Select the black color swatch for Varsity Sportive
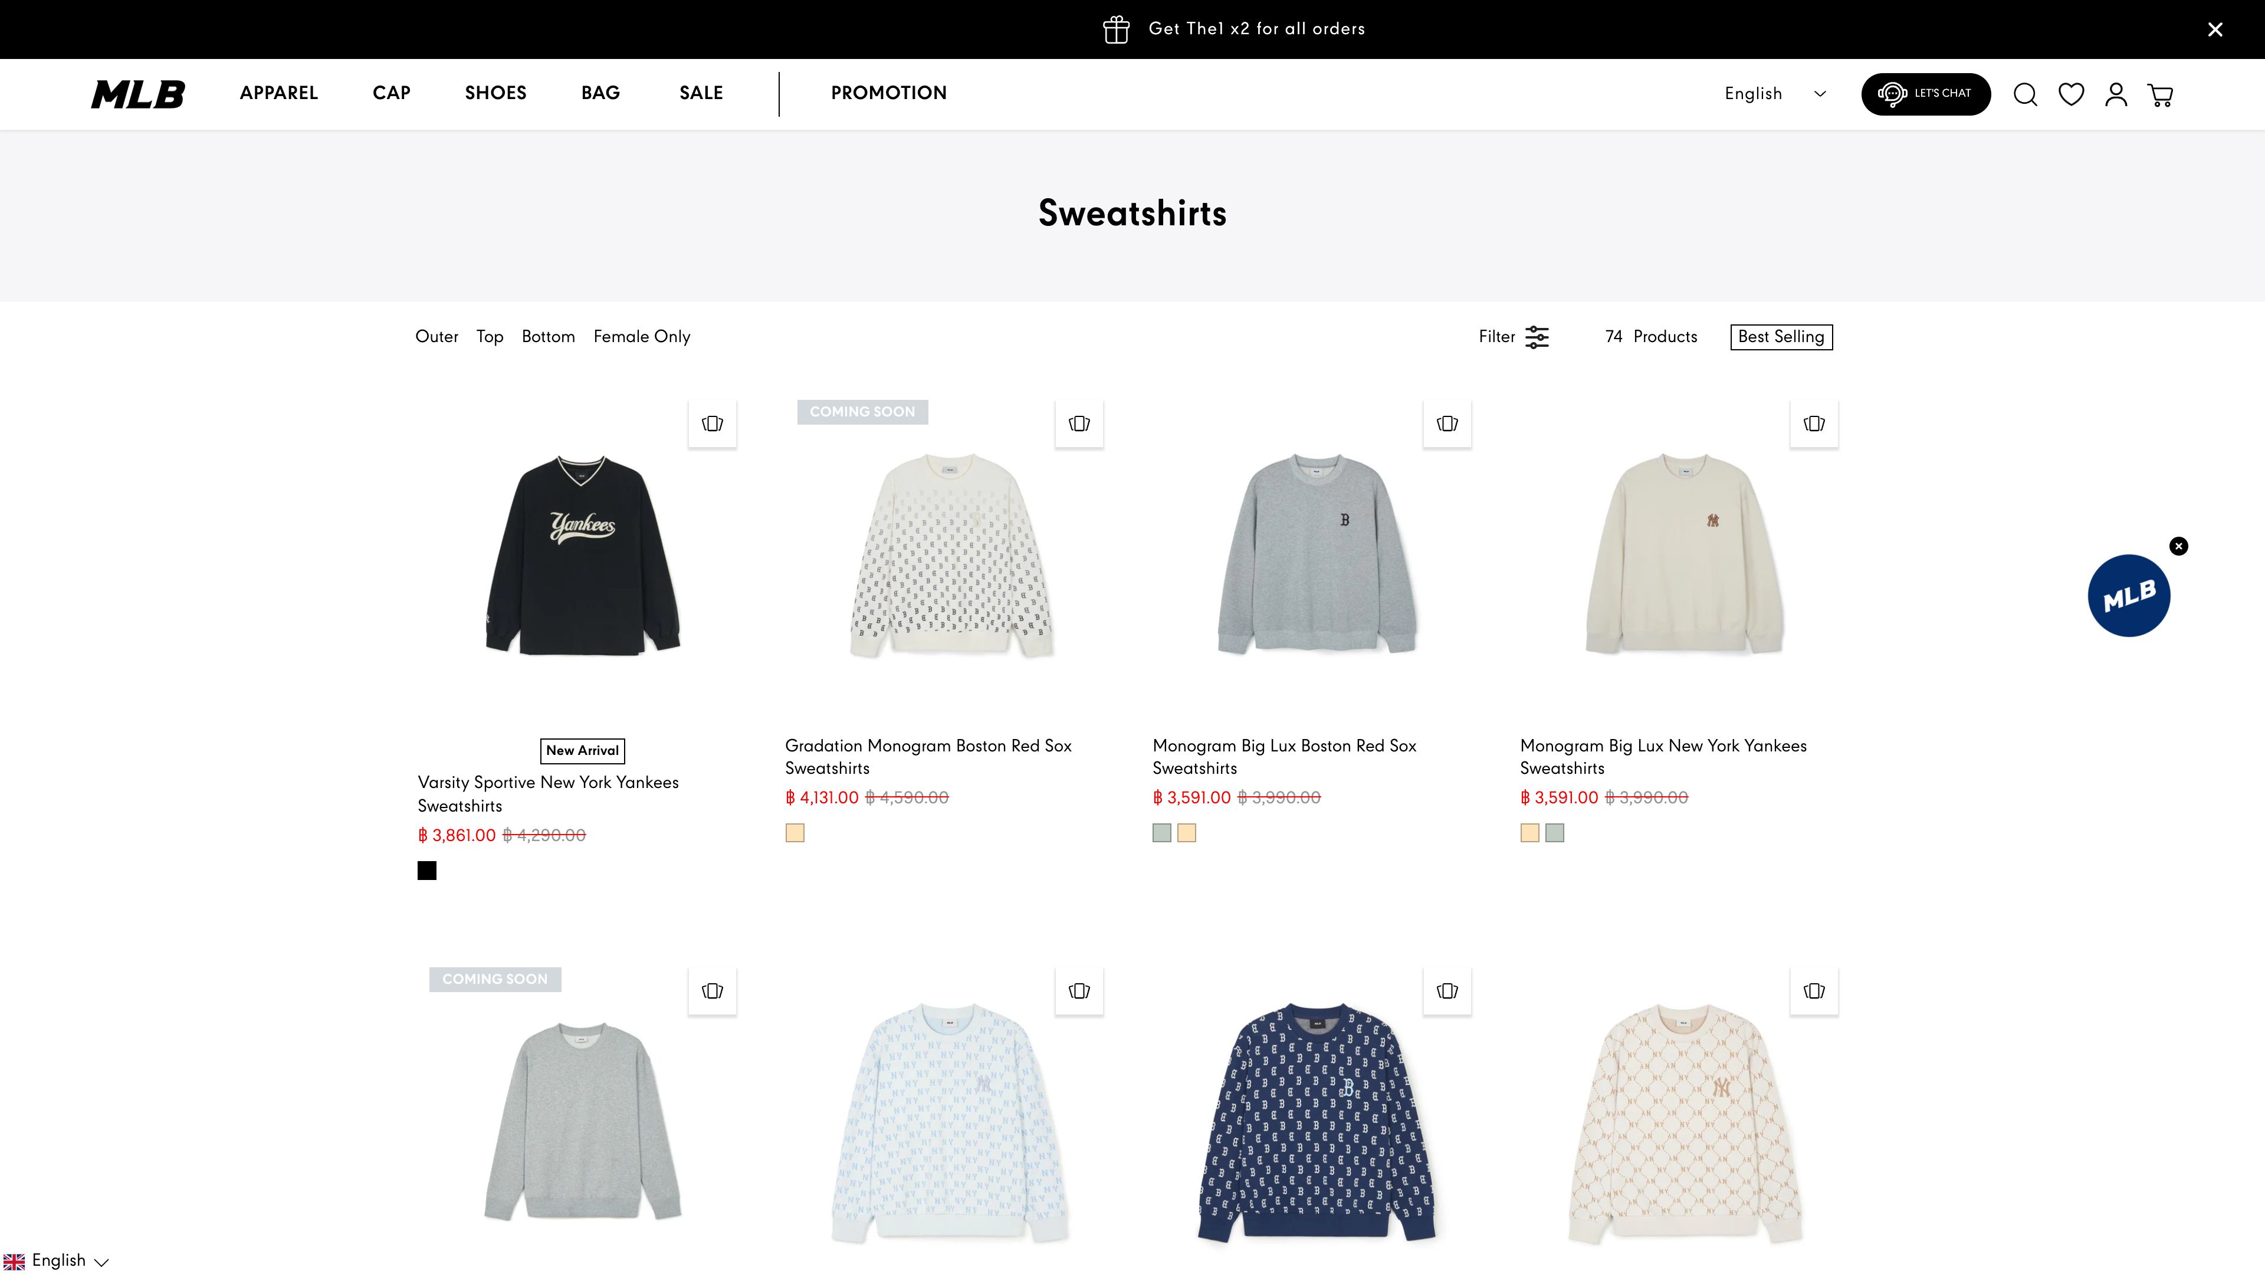 pyautogui.click(x=426, y=871)
